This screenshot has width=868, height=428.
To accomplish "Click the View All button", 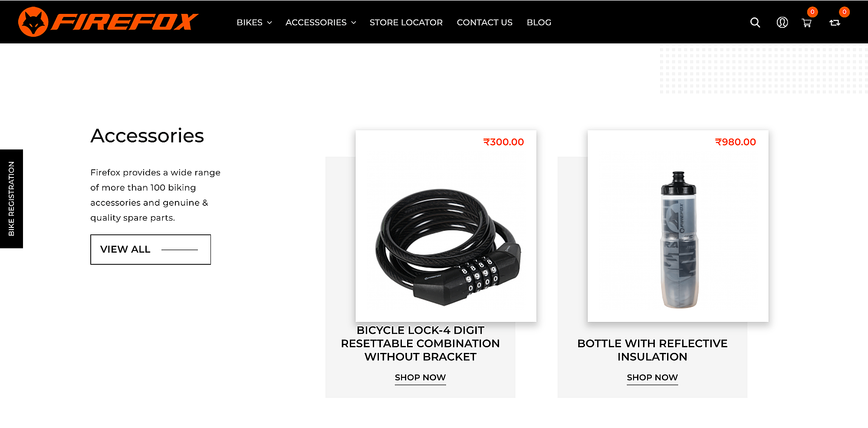I will (x=150, y=249).
